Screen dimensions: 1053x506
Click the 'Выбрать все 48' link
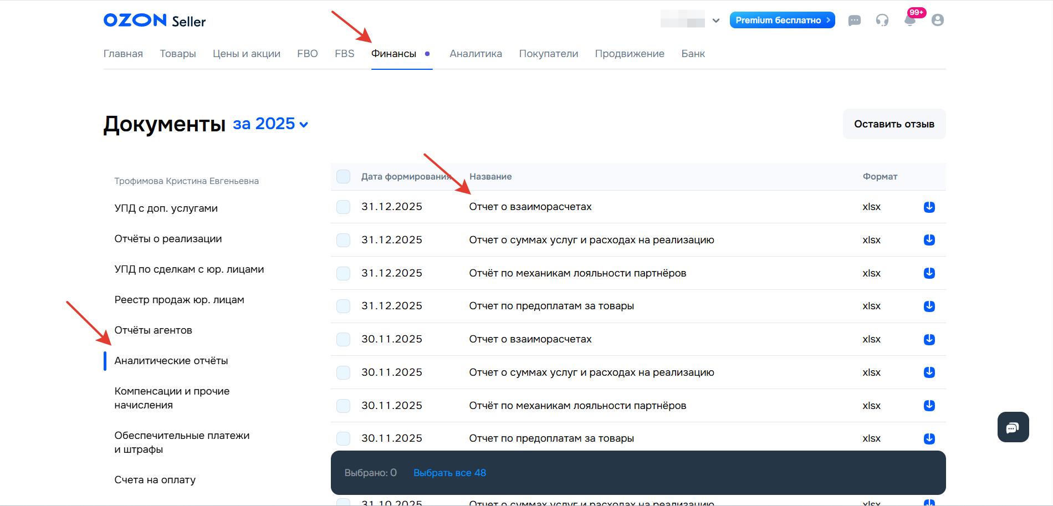pos(449,473)
